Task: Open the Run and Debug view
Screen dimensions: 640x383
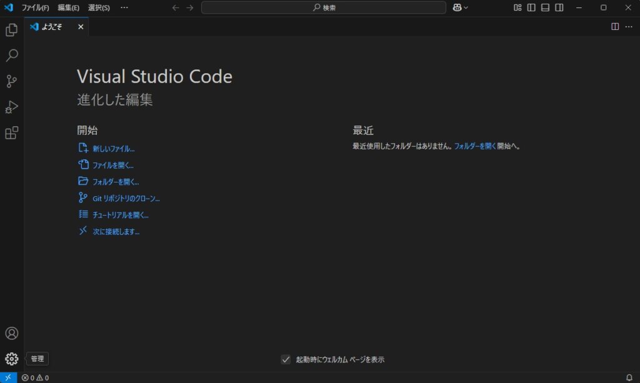Action: (11, 107)
